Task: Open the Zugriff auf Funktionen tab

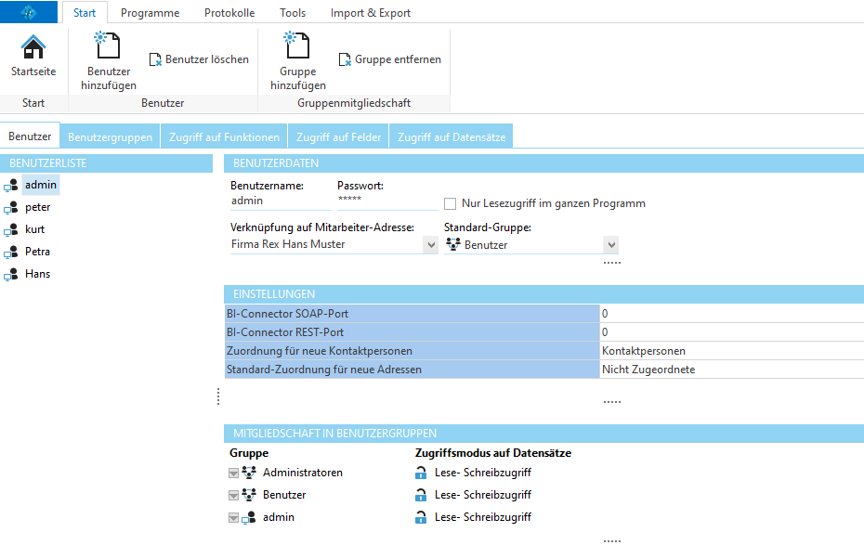Action: click(x=224, y=136)
